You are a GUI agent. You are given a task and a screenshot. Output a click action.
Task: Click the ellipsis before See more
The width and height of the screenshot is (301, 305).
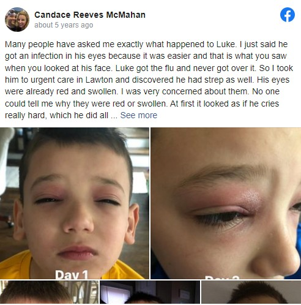114,116
